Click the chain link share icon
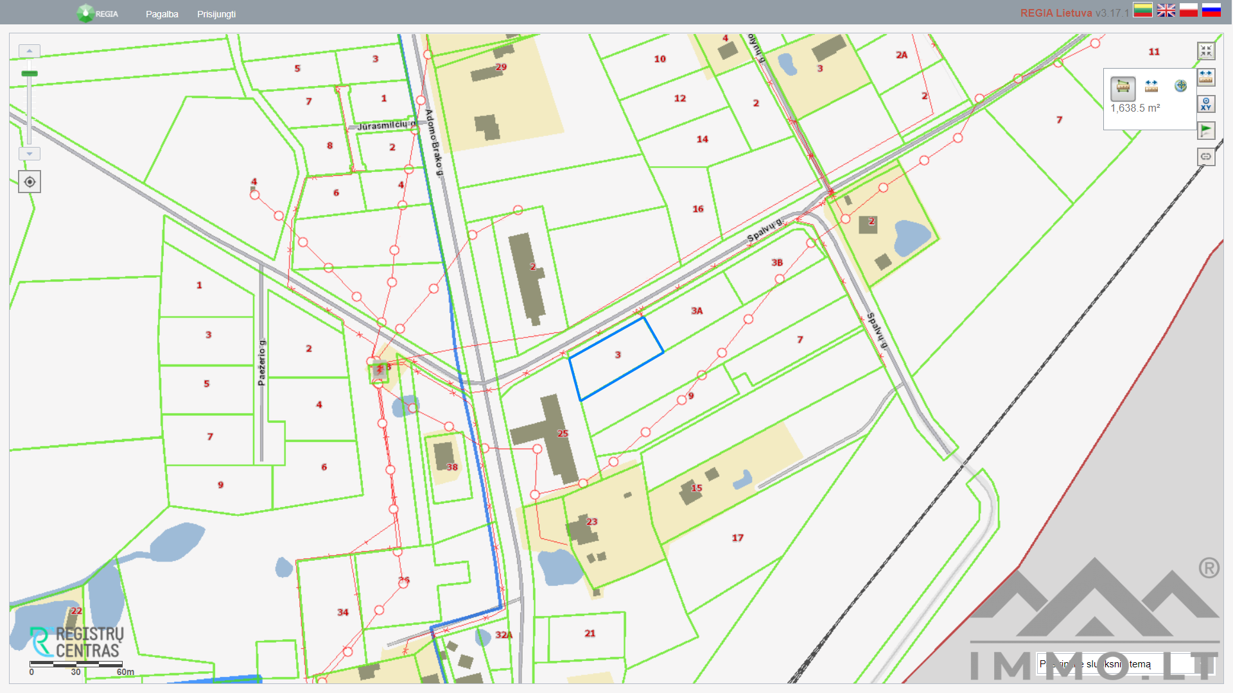 coord(1206,157)
